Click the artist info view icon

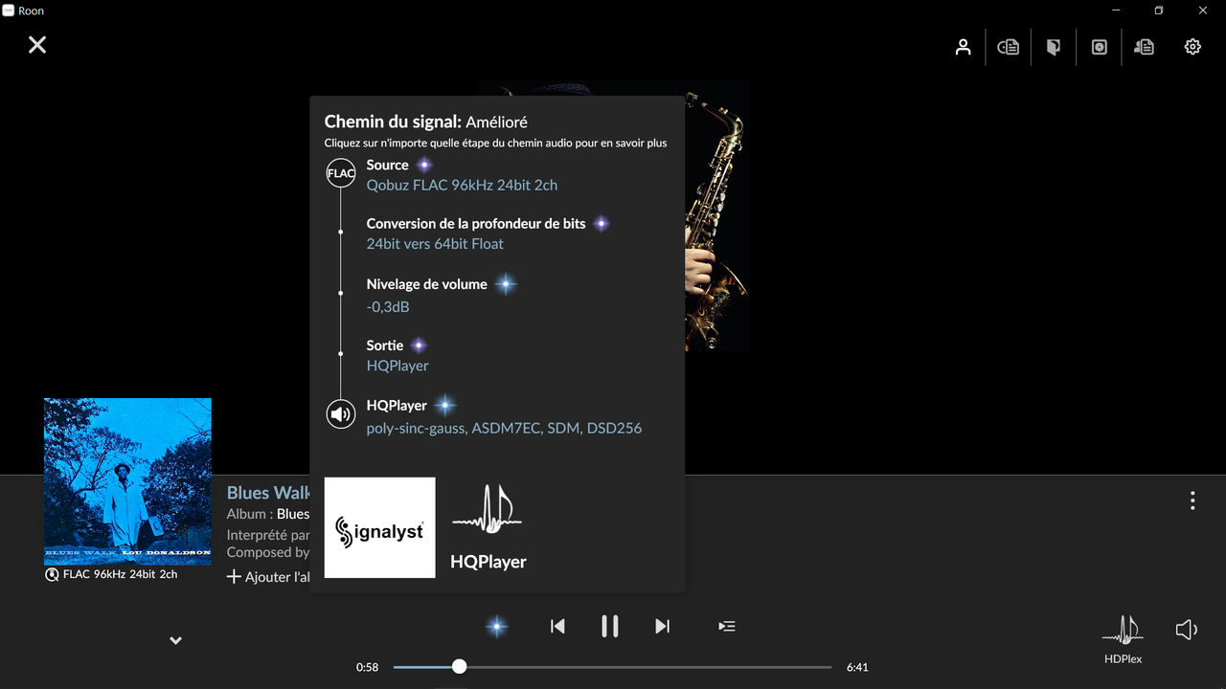coord(1145,47)
